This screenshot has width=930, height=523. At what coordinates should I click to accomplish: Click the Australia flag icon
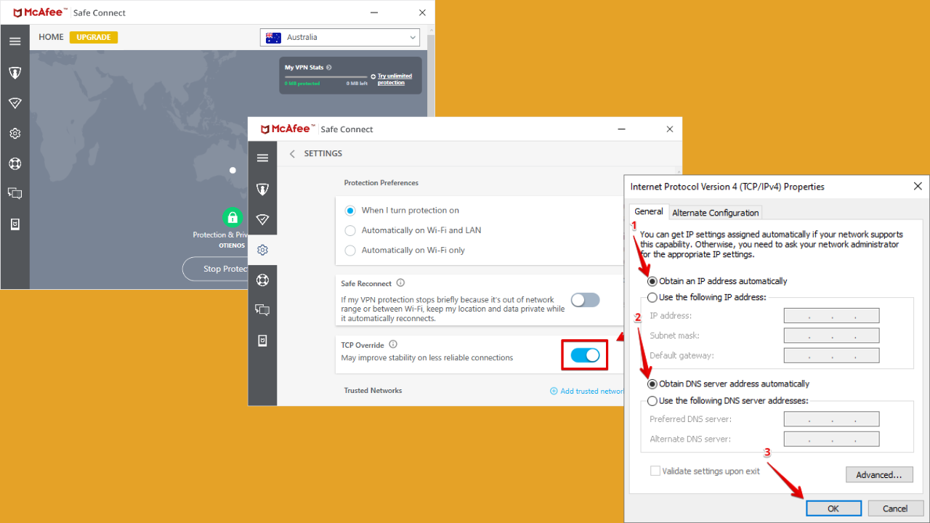click(x=273, y=37)
